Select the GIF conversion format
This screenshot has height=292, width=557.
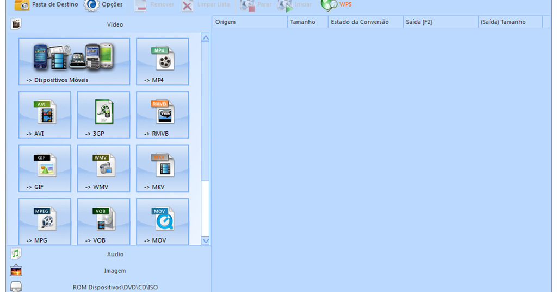(x=45, y=169)
